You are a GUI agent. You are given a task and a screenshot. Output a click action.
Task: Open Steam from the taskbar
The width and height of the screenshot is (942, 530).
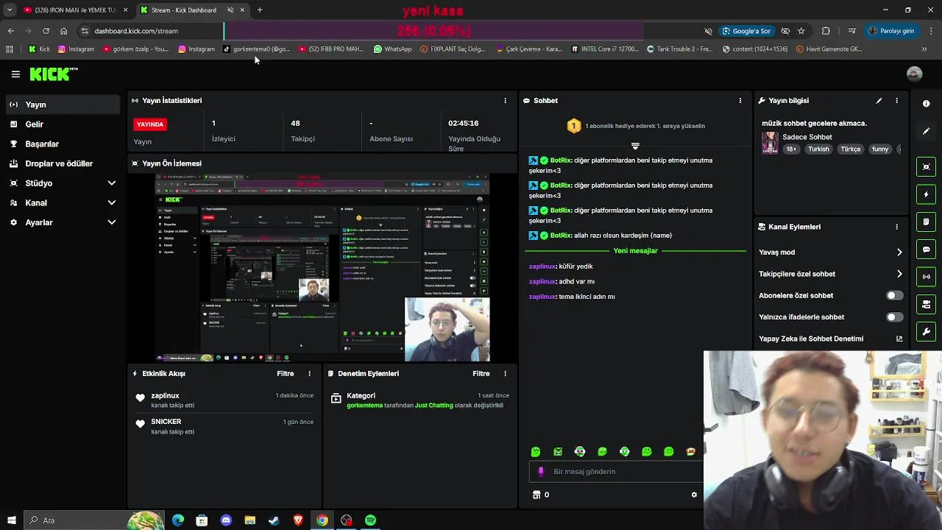pos(274,520)
